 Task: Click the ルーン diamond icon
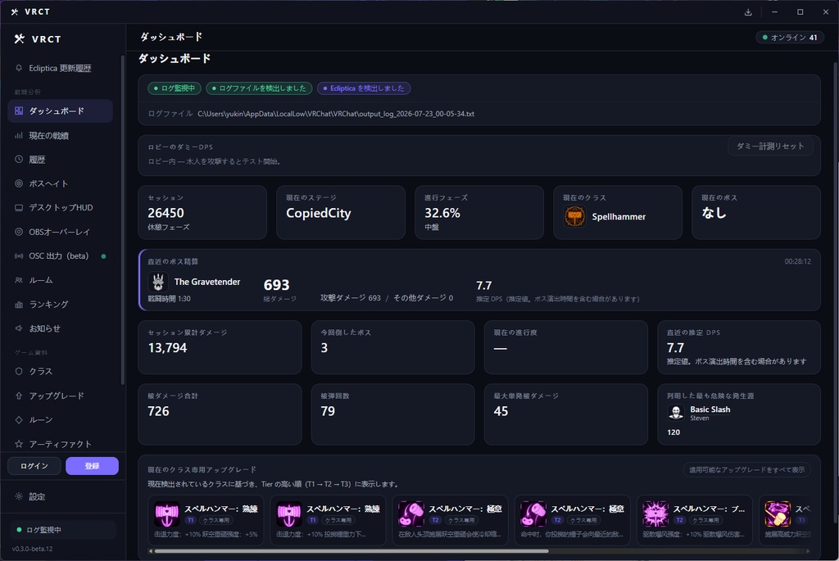(x=19, y=420)
